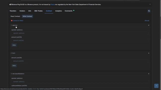Collapse the approve function section
Viewport: 161px width, 90px height.
(80, 25)
